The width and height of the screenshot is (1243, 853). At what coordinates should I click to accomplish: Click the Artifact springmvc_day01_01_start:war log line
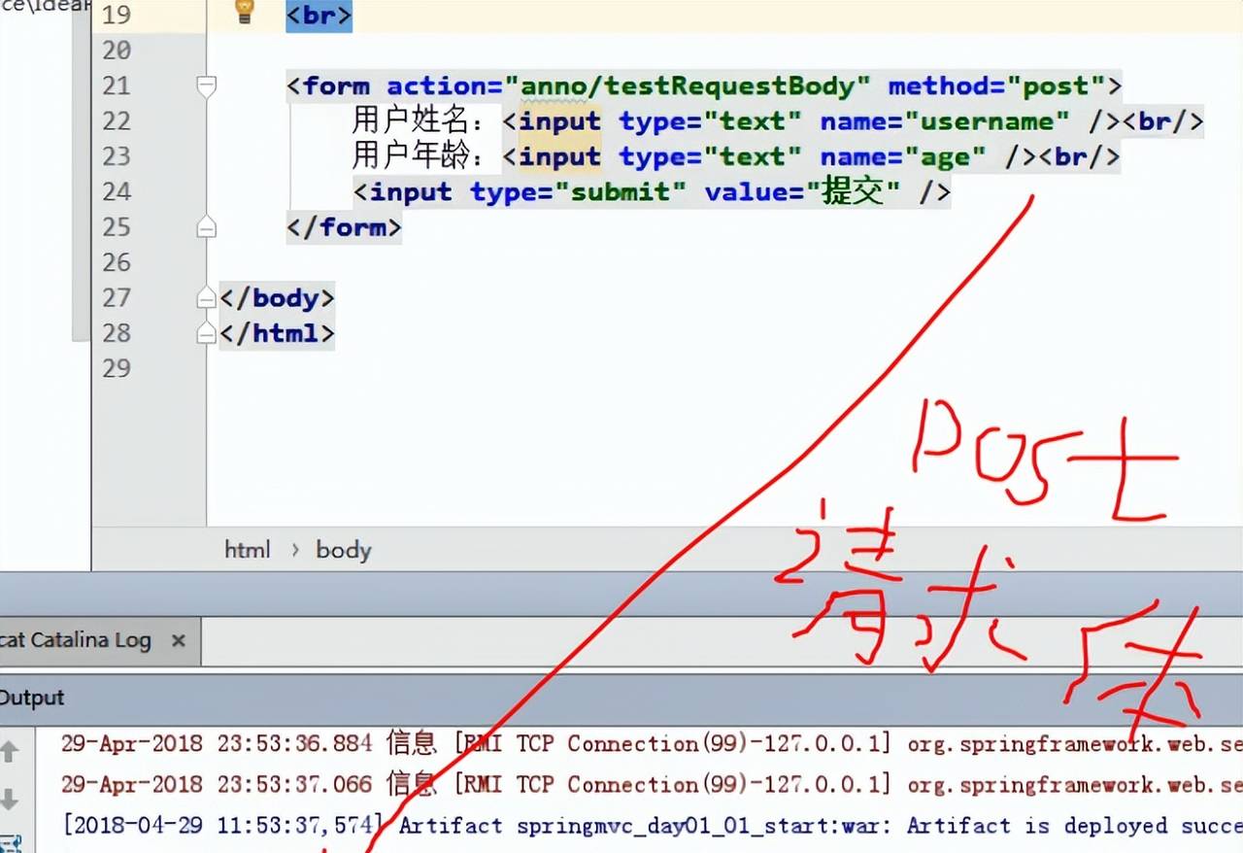pyautogui.click(x=652, y=826)
